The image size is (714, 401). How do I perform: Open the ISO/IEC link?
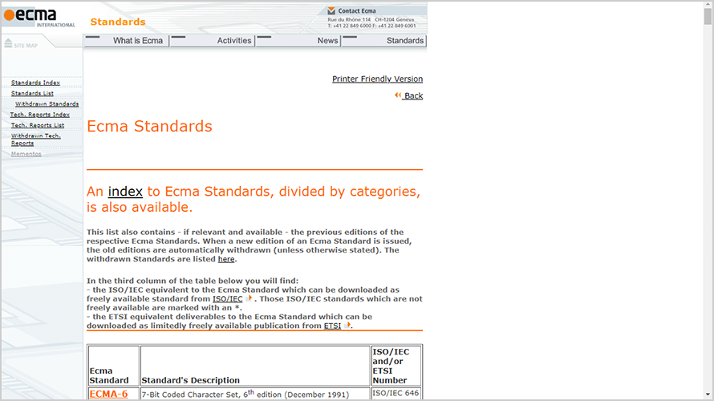pyautogui.click(x=227, y=299)
